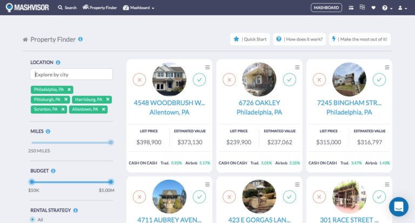Open the chat support bubble
The height and width of the screenshot is (223, 415).
pos(399,207)
